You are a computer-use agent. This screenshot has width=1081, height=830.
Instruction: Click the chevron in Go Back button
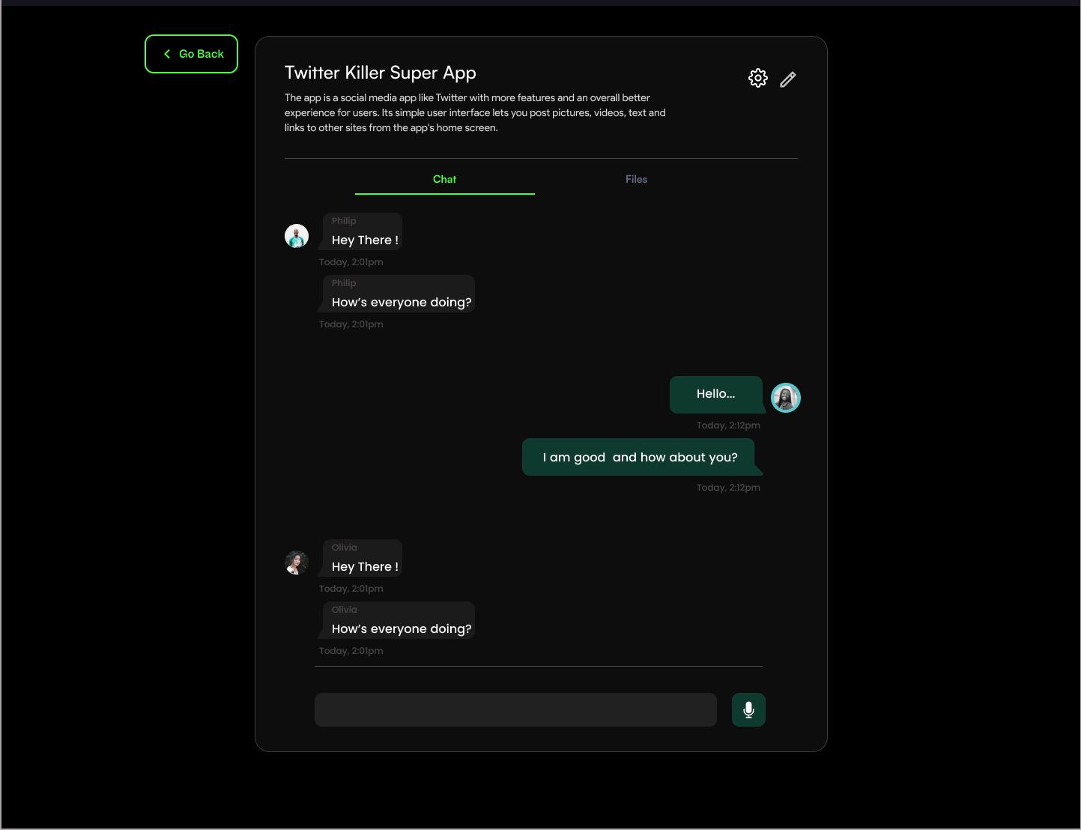coord(167,54)
